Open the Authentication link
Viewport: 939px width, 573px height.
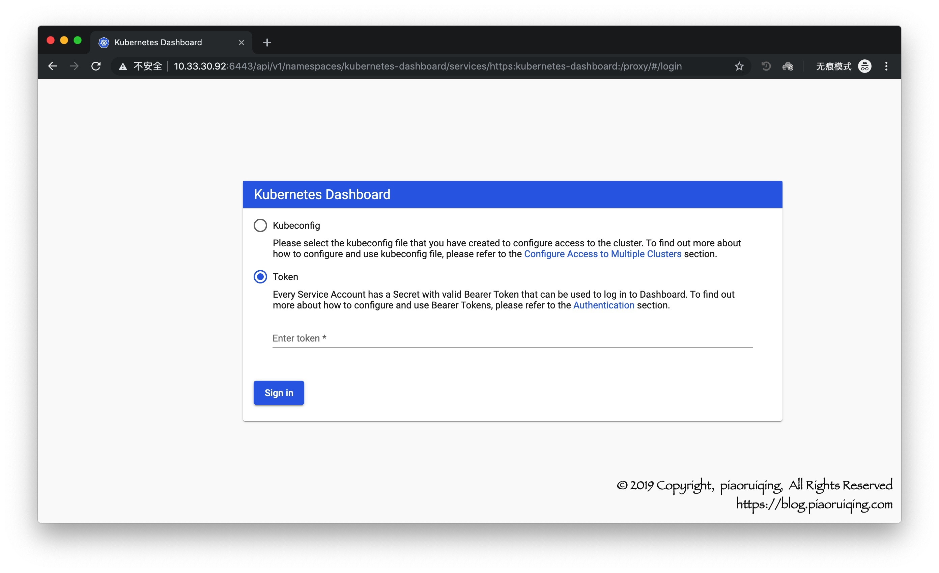pyautogui.click(x=604, y=305)
